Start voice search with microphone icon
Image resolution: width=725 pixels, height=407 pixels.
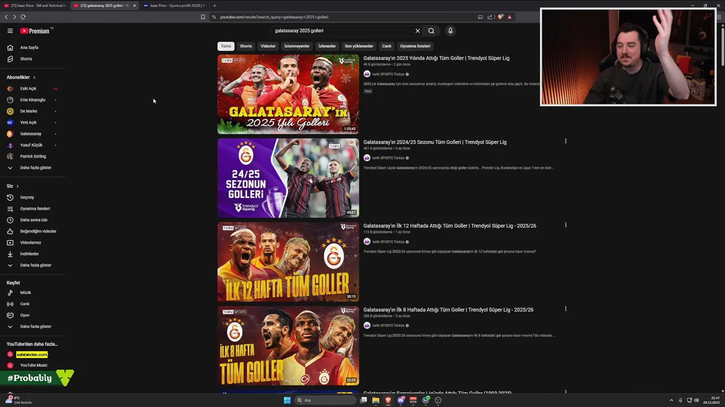(x=450, y=31)
